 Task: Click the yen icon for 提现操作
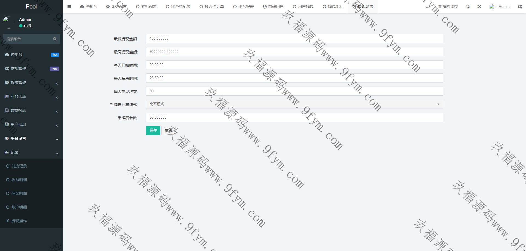coord(8,221)
